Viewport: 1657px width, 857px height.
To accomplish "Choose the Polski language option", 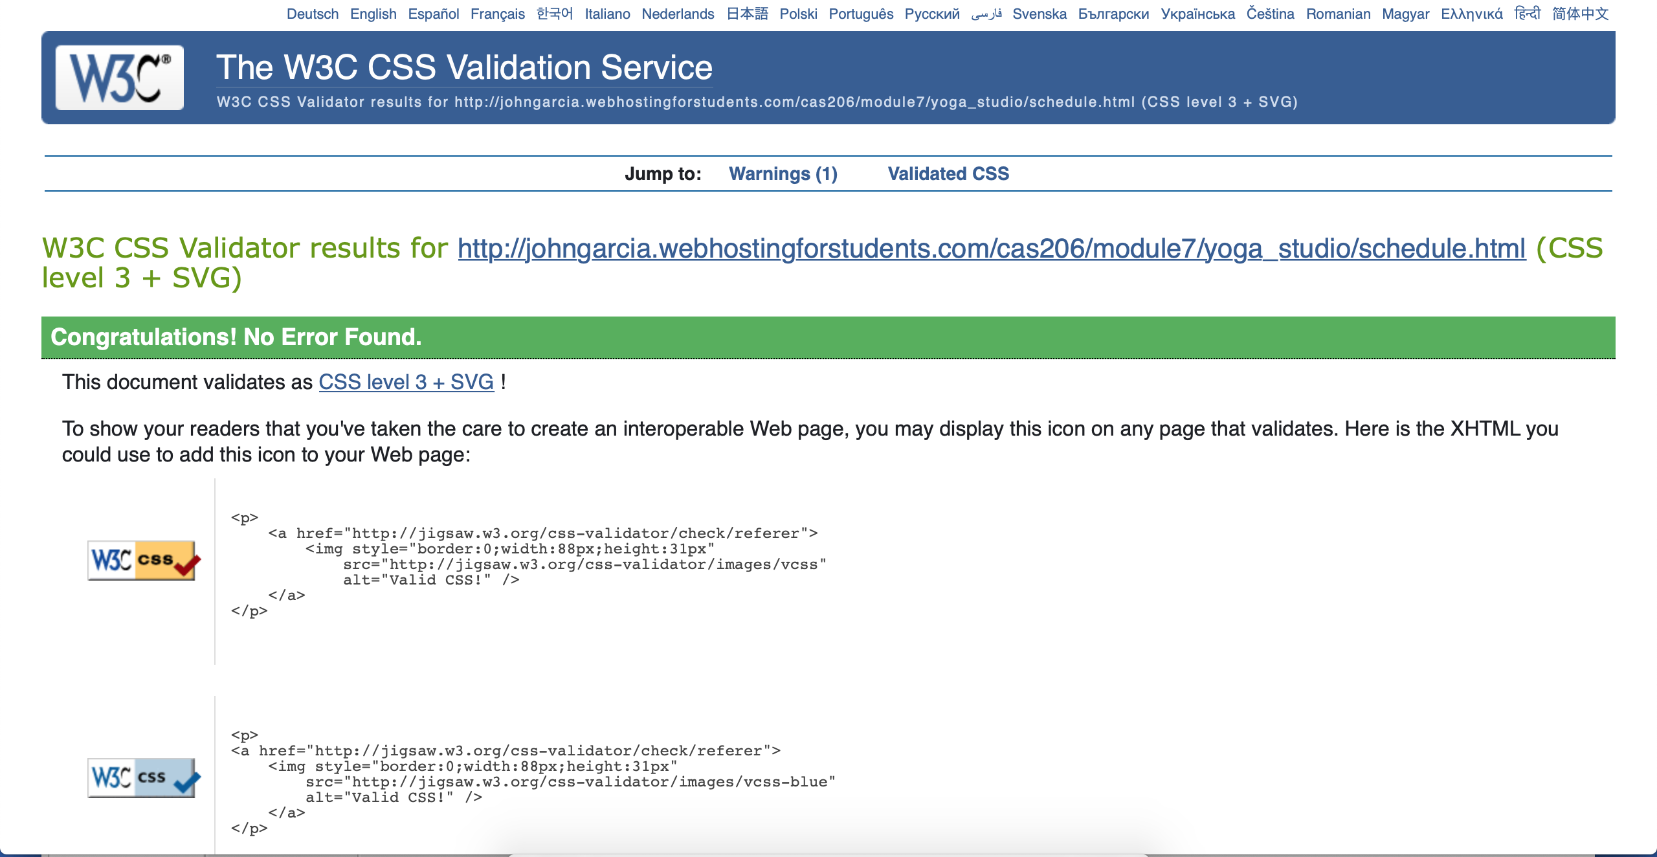I will (x=797, y=14).
